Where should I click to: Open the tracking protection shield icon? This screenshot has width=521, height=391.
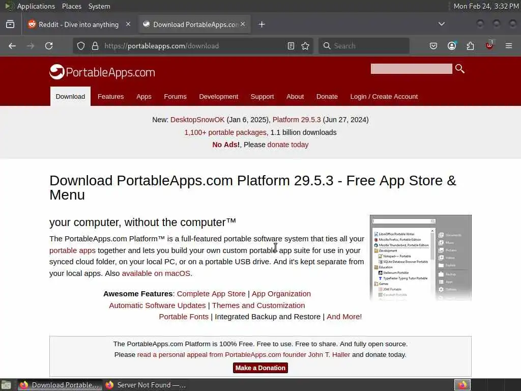click(x=81, y=46)
